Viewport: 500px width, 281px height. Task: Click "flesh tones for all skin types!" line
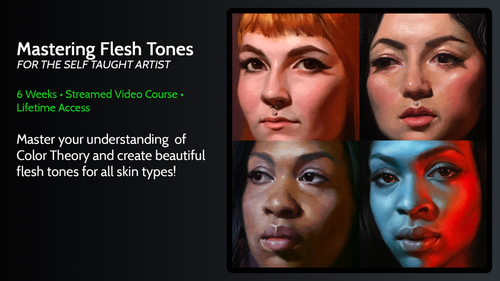(x=97, y=172)
